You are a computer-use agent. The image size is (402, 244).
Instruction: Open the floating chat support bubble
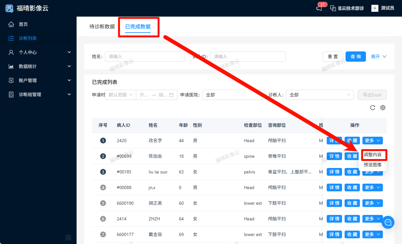click(388, 222)
